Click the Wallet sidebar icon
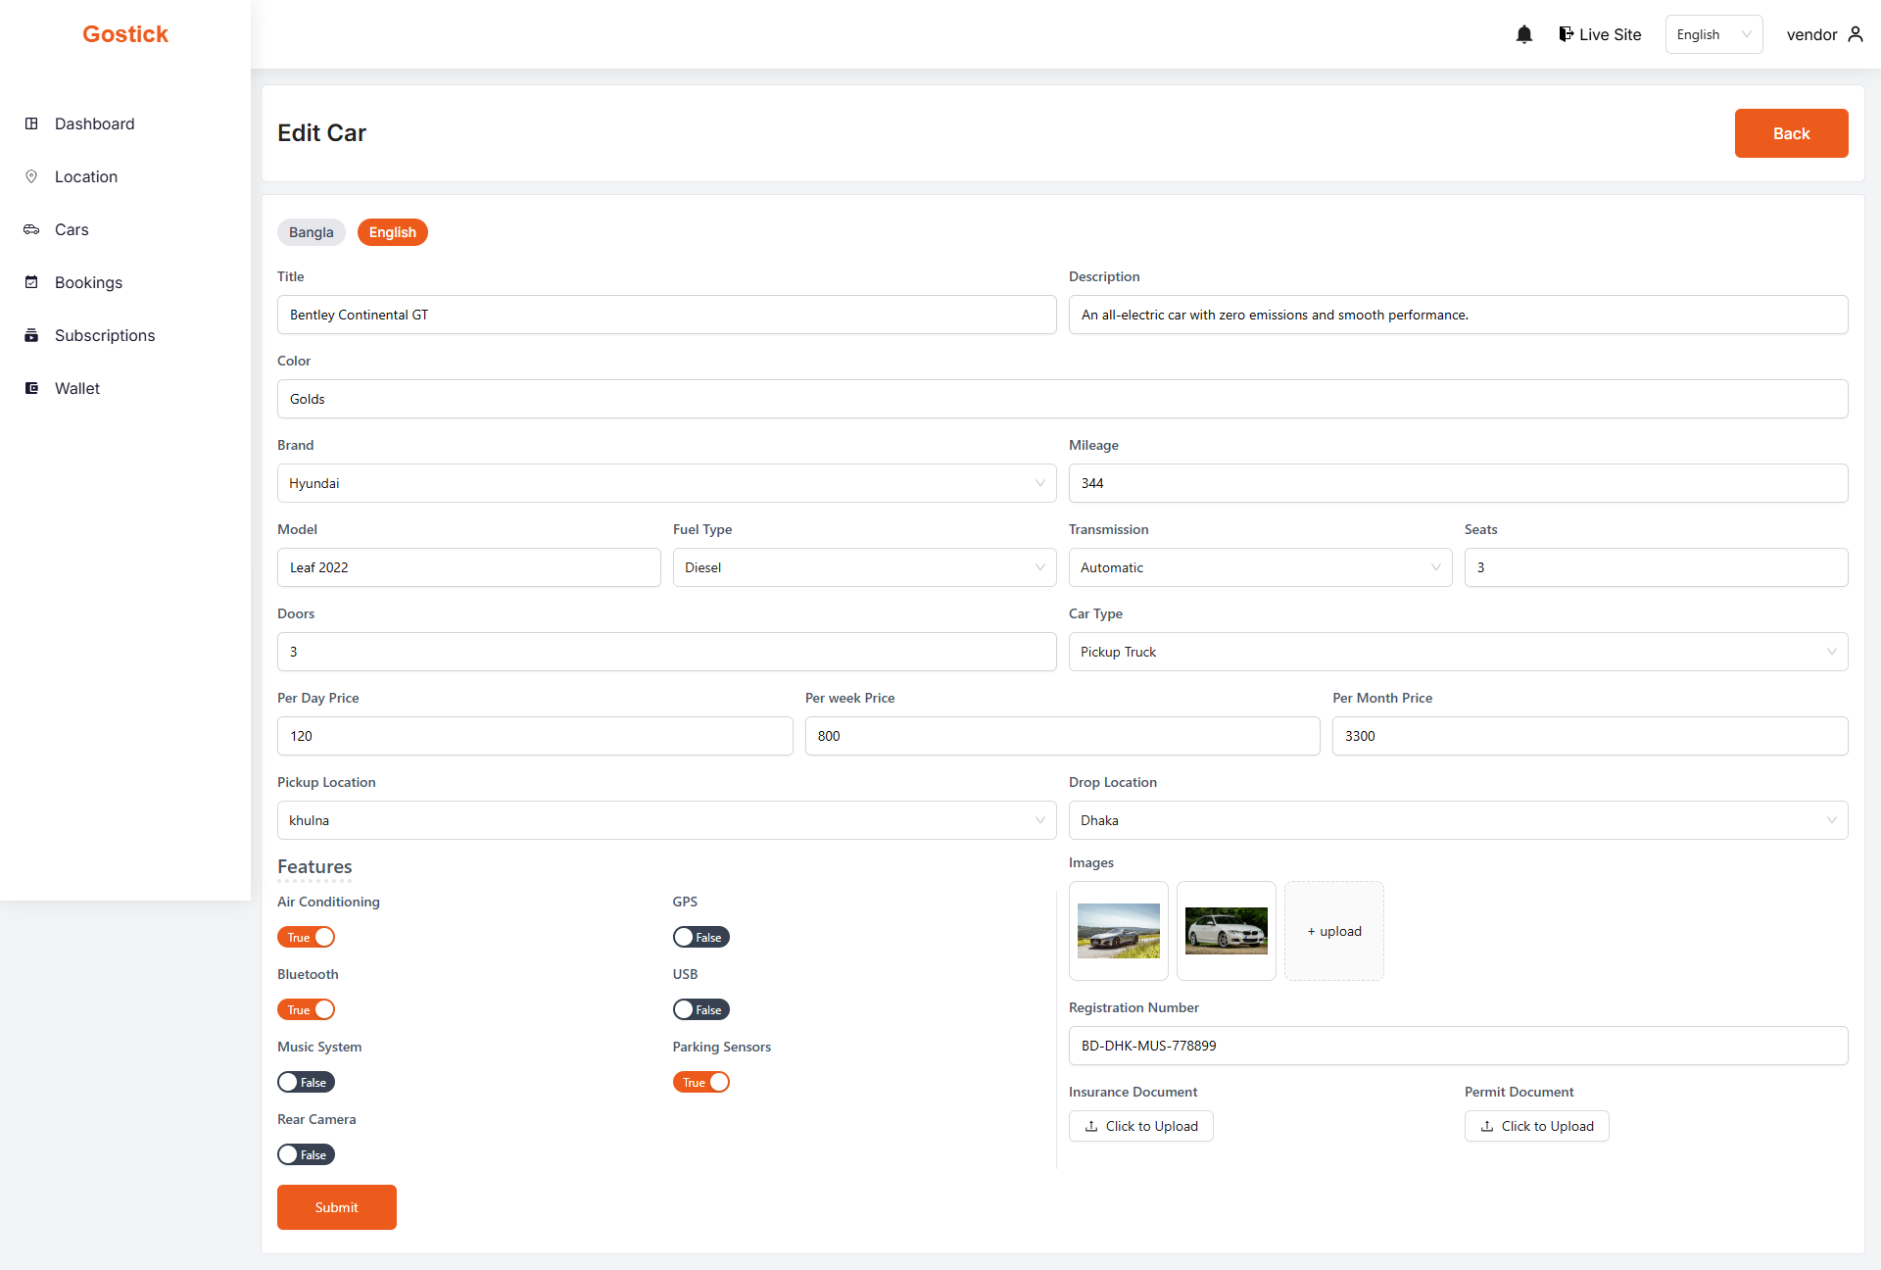The width and height of the screenshot is (1881, 1270). [31, 388]
